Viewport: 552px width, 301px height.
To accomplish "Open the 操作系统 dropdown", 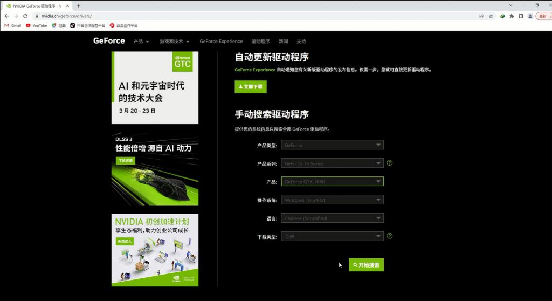I will tap(332, 200).
